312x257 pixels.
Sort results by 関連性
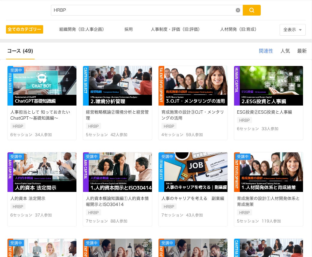point(266,51)
